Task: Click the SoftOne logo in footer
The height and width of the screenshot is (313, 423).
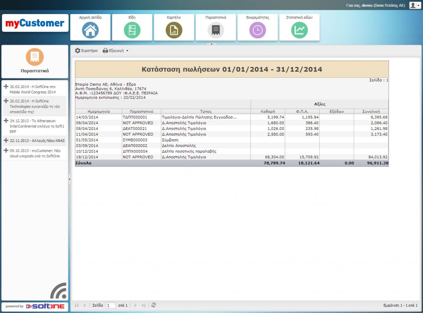Action: click(x=45, y=306)
